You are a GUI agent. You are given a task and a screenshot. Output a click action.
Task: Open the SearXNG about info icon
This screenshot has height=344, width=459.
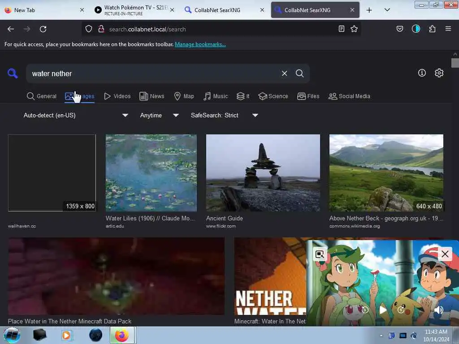(x=422, y=73)
